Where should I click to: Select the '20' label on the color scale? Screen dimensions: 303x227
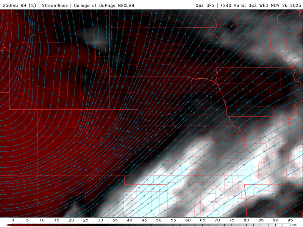click(71, 220)
